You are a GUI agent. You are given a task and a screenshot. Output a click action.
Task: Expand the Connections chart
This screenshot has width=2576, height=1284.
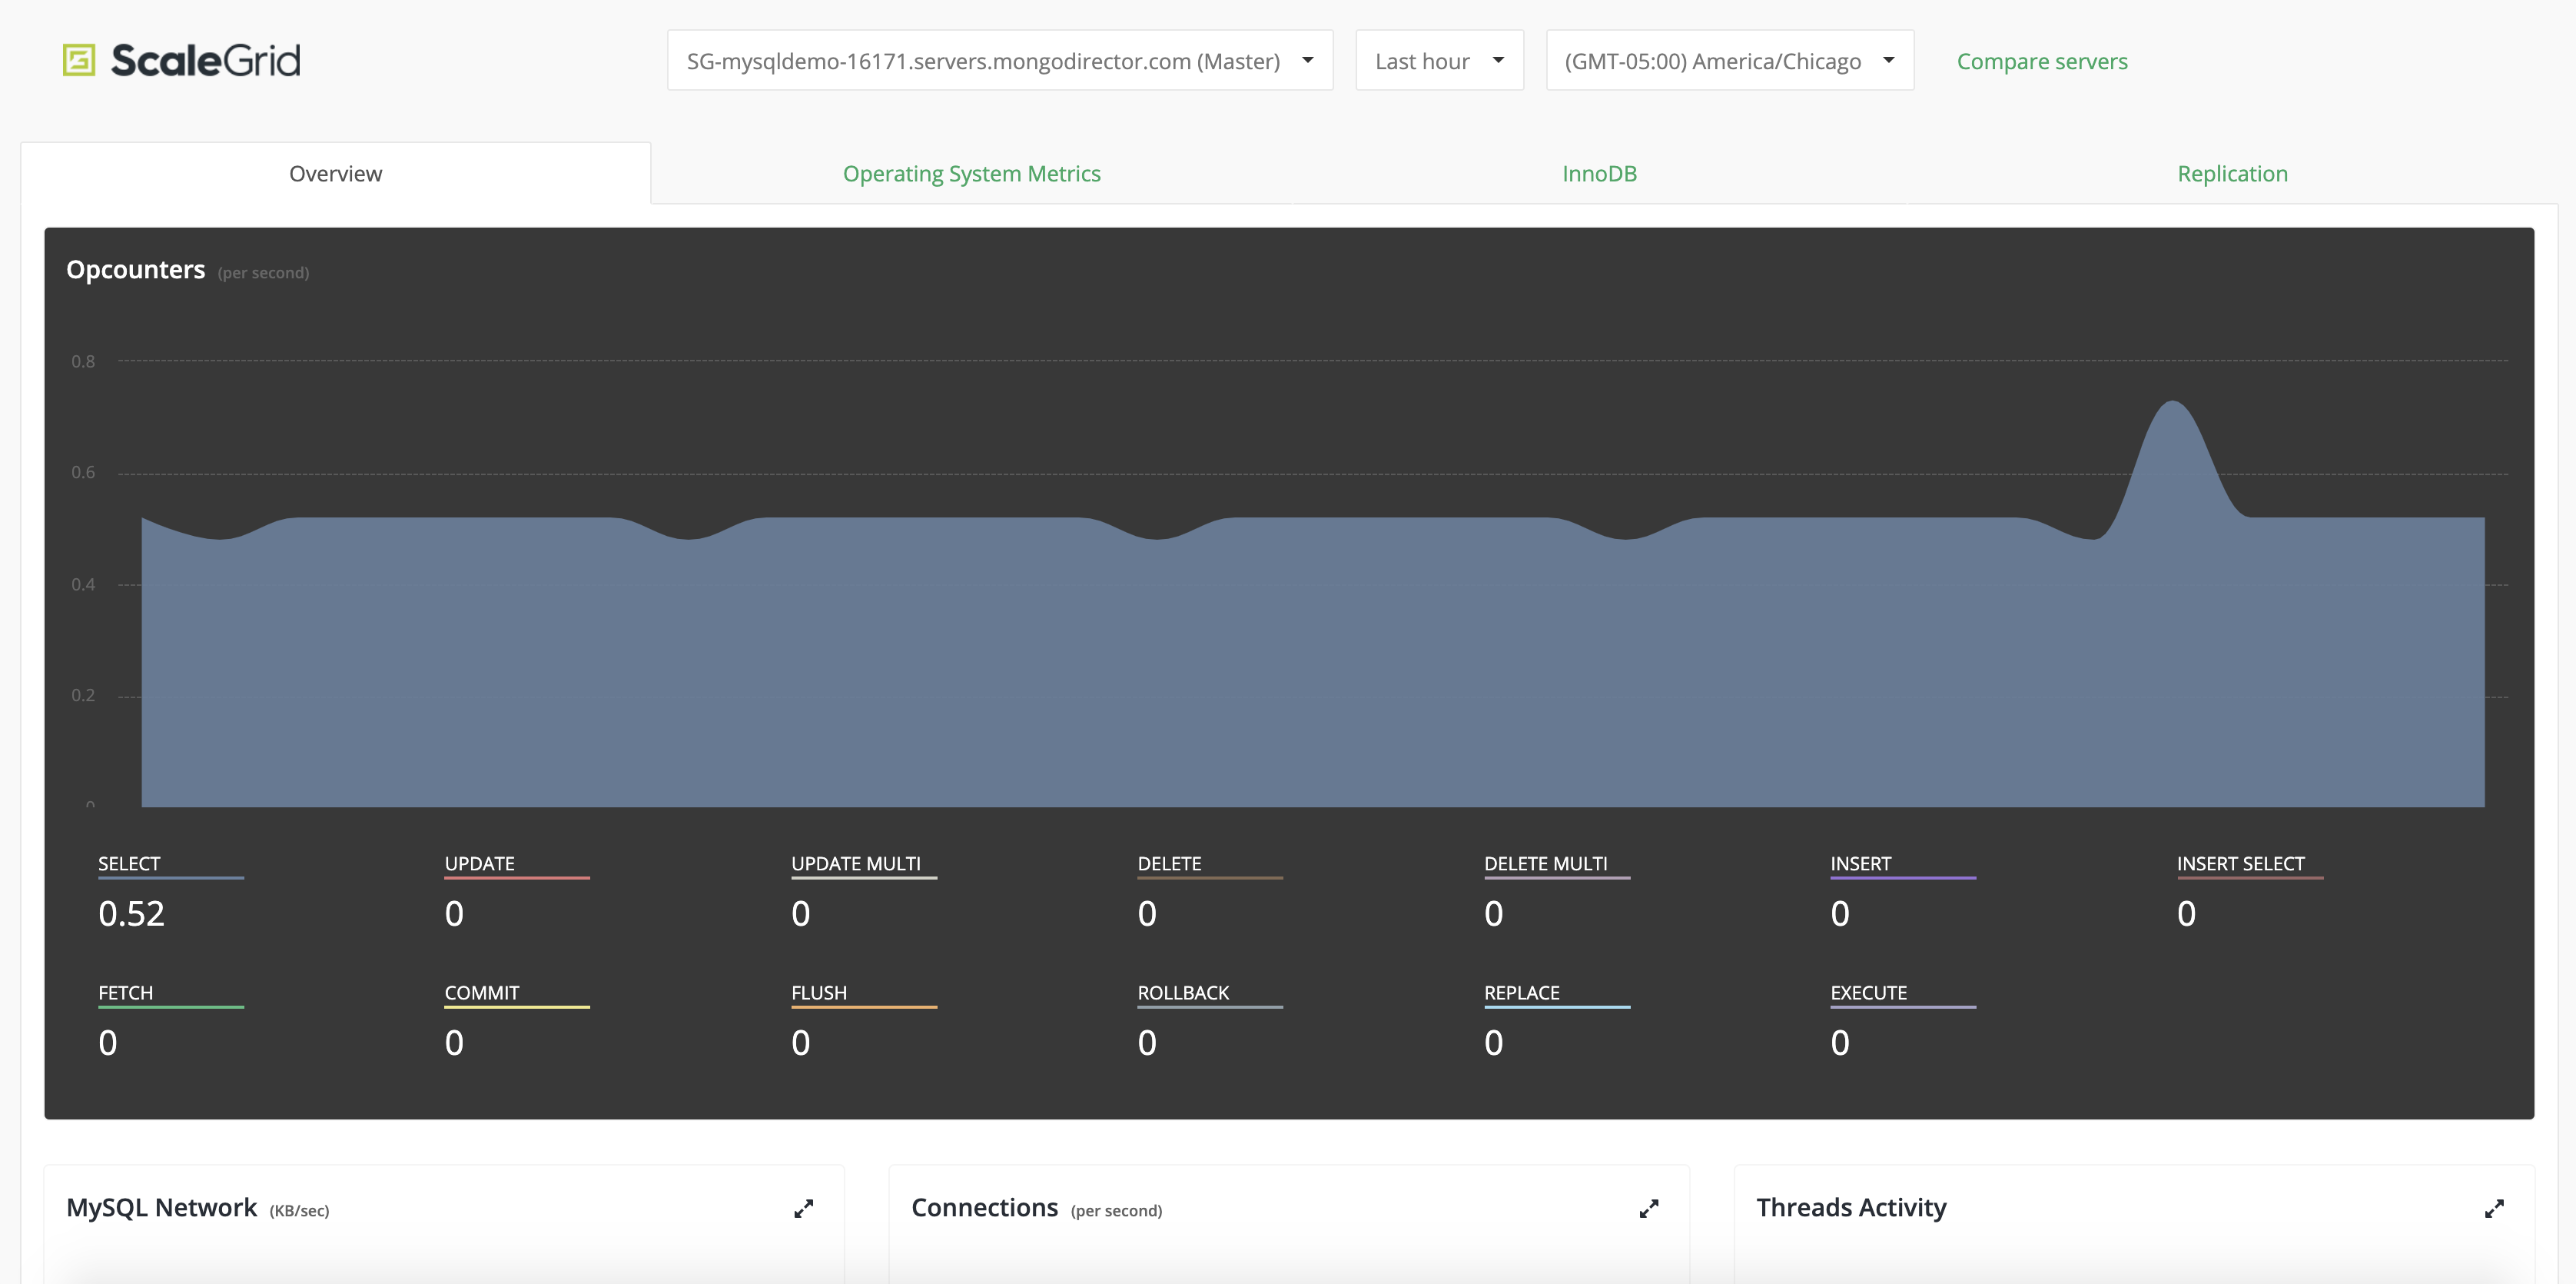1648,1209
